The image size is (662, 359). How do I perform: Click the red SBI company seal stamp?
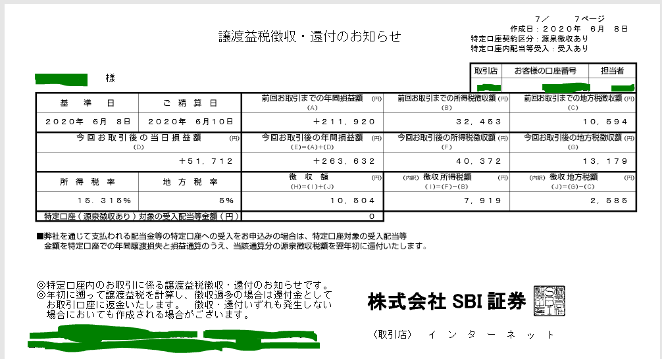click(549, 301)
